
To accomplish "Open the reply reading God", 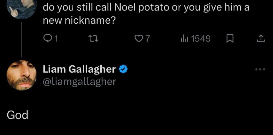I will (x=17, y=115).
